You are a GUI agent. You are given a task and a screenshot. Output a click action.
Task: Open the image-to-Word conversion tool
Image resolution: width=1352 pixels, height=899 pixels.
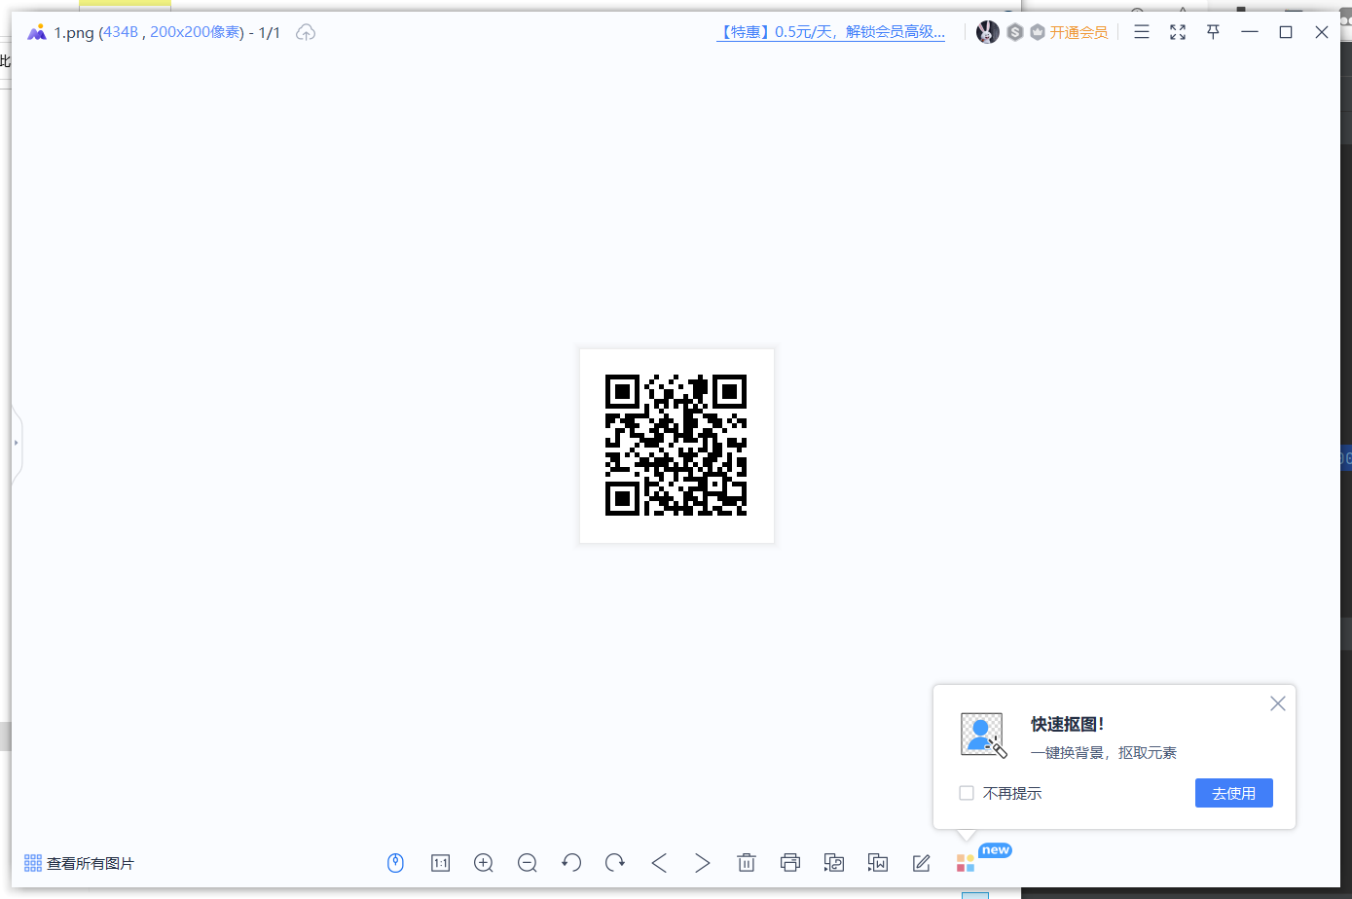(878, 862)
